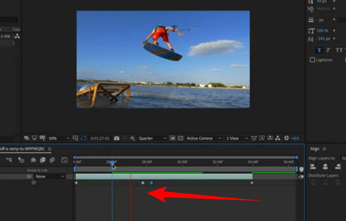The image size is (346, 221).
Task: Click the work area end handle
Action: click(297, 169)
